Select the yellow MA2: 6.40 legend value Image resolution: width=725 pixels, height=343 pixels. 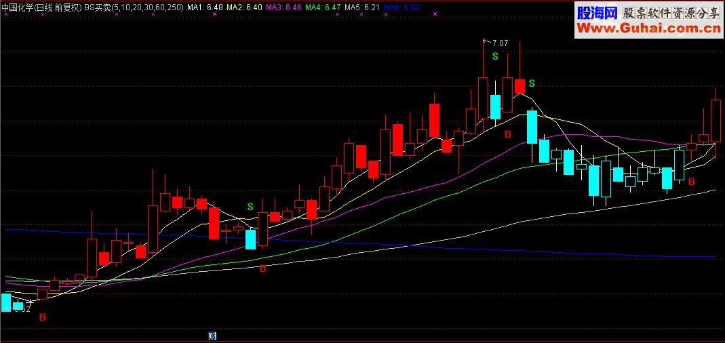click(244, 7)
